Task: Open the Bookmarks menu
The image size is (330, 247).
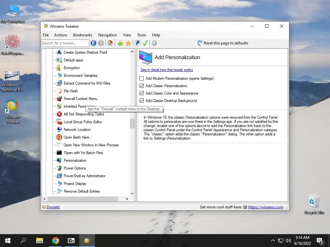Action: click(82, 35)
